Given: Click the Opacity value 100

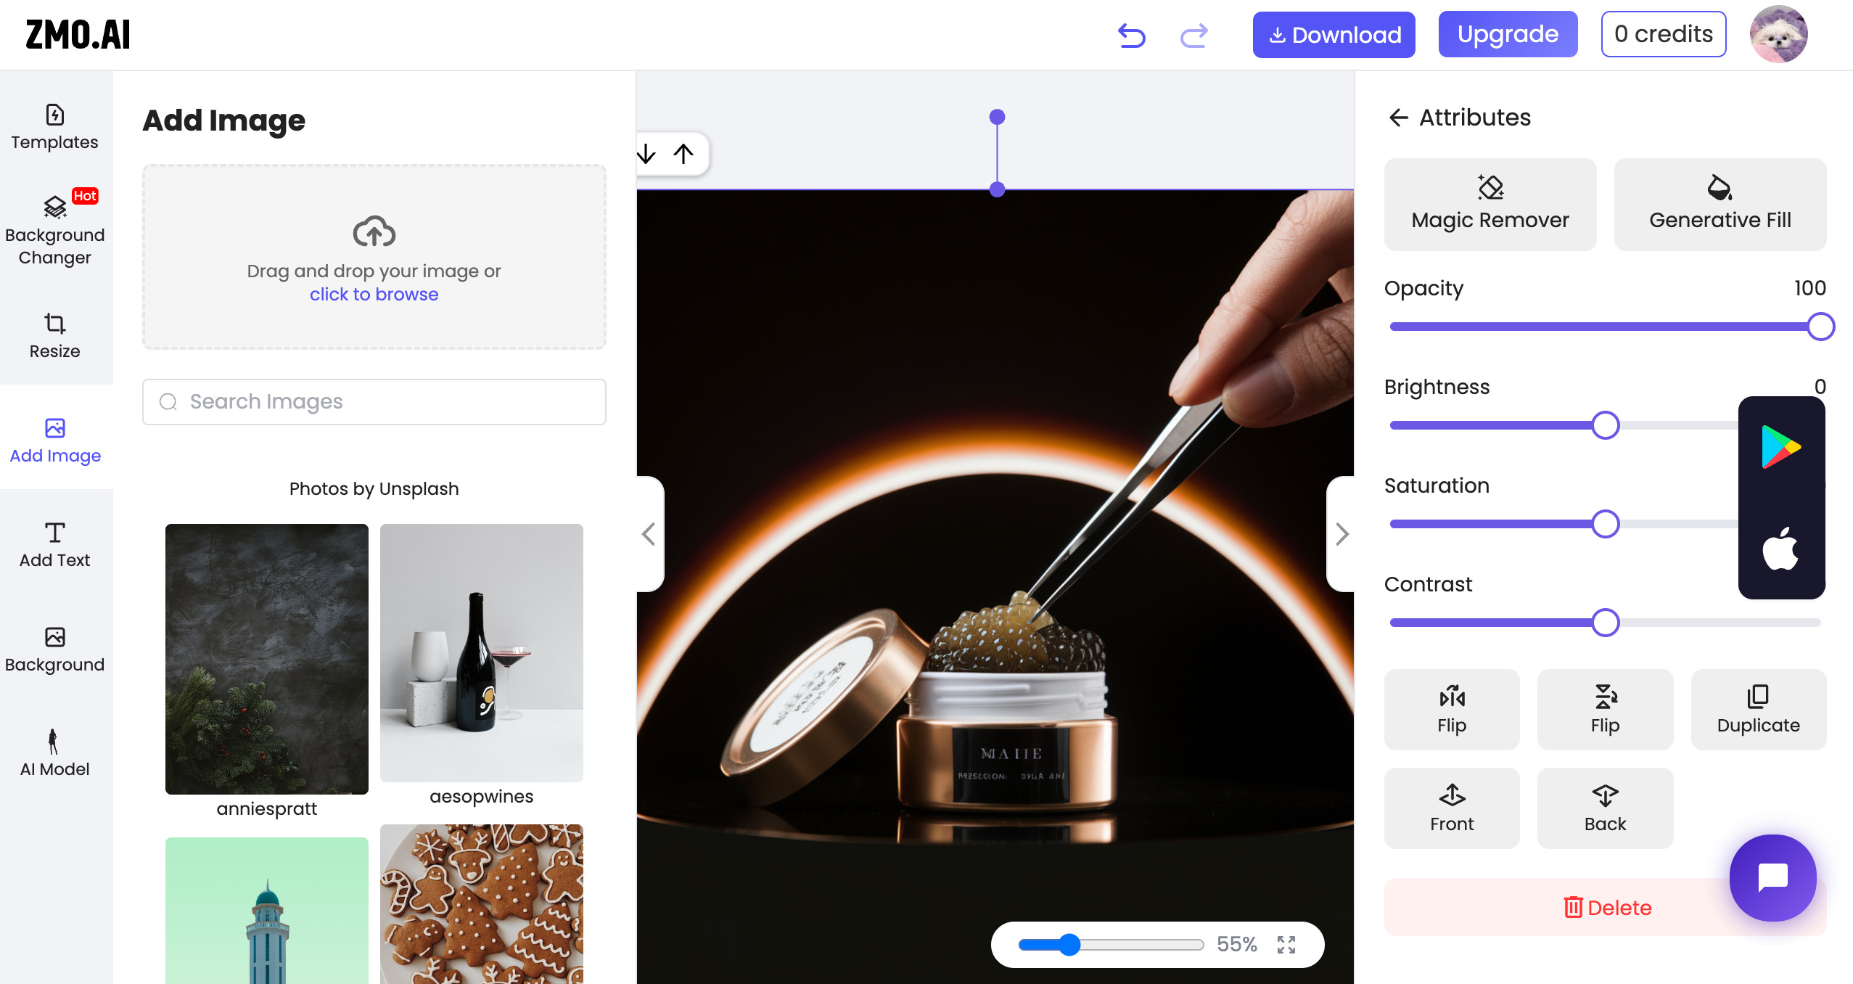Looking at the screenshot, I should pyautogui.click(x=1809, y=289).
